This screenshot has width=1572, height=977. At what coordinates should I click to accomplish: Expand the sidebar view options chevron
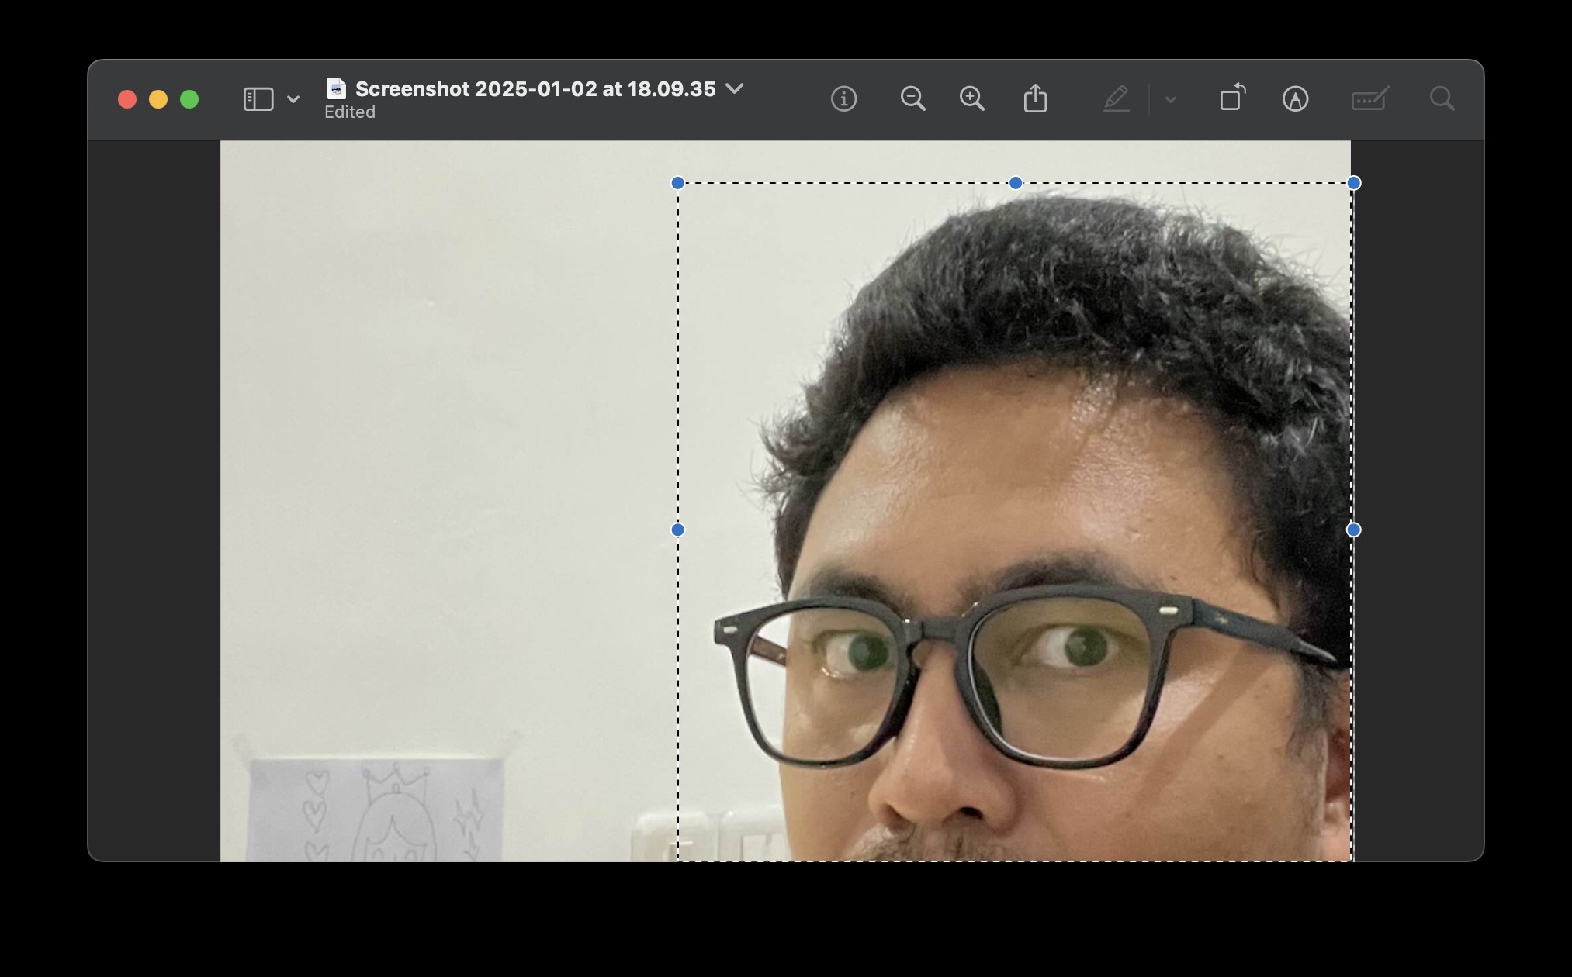coord(293,99)
